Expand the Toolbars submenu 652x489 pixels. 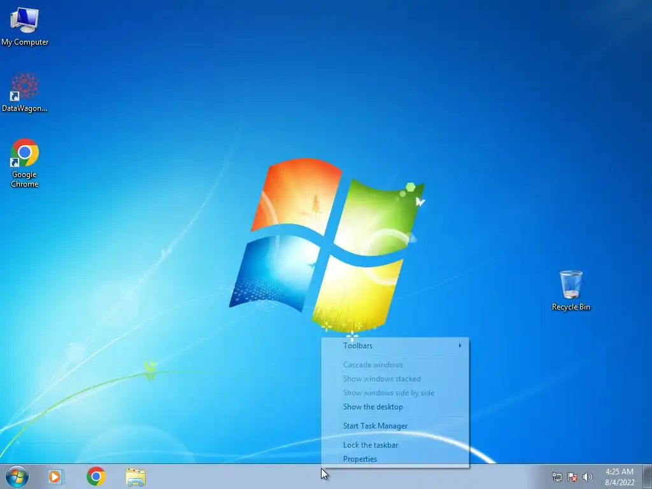coord(395,346)
